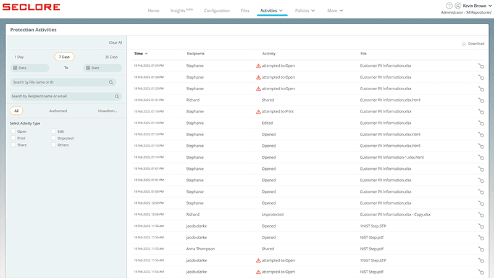The image size is (494, 278).
Task: Click the action icon for Richard's Unprotected row
Action: pyautogui.click(x=481, y=214)
